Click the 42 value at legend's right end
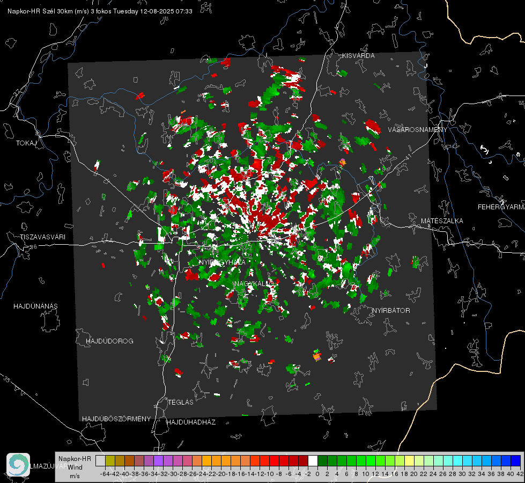This screenshot has width=525, height=483. [x=520, y=474]
